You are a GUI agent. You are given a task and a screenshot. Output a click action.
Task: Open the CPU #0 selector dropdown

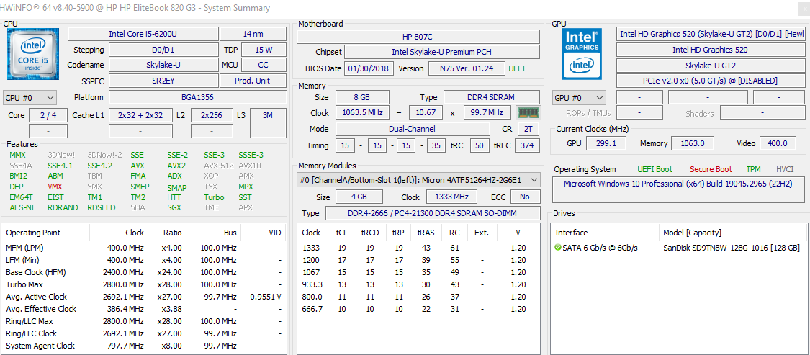pyautogui.click(x=30, y=97)
